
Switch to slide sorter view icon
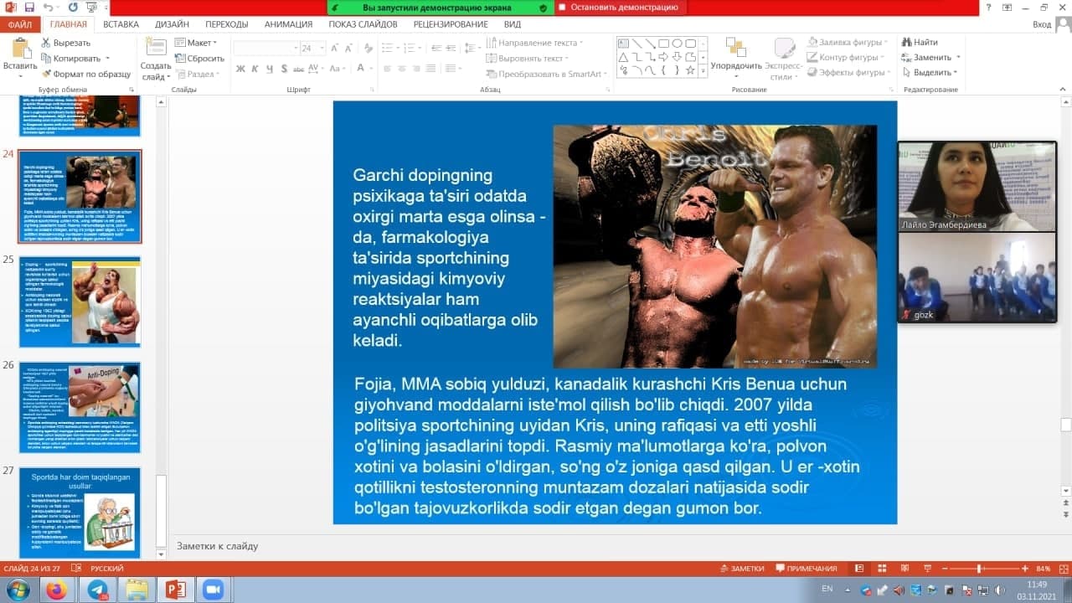(881, 569)
